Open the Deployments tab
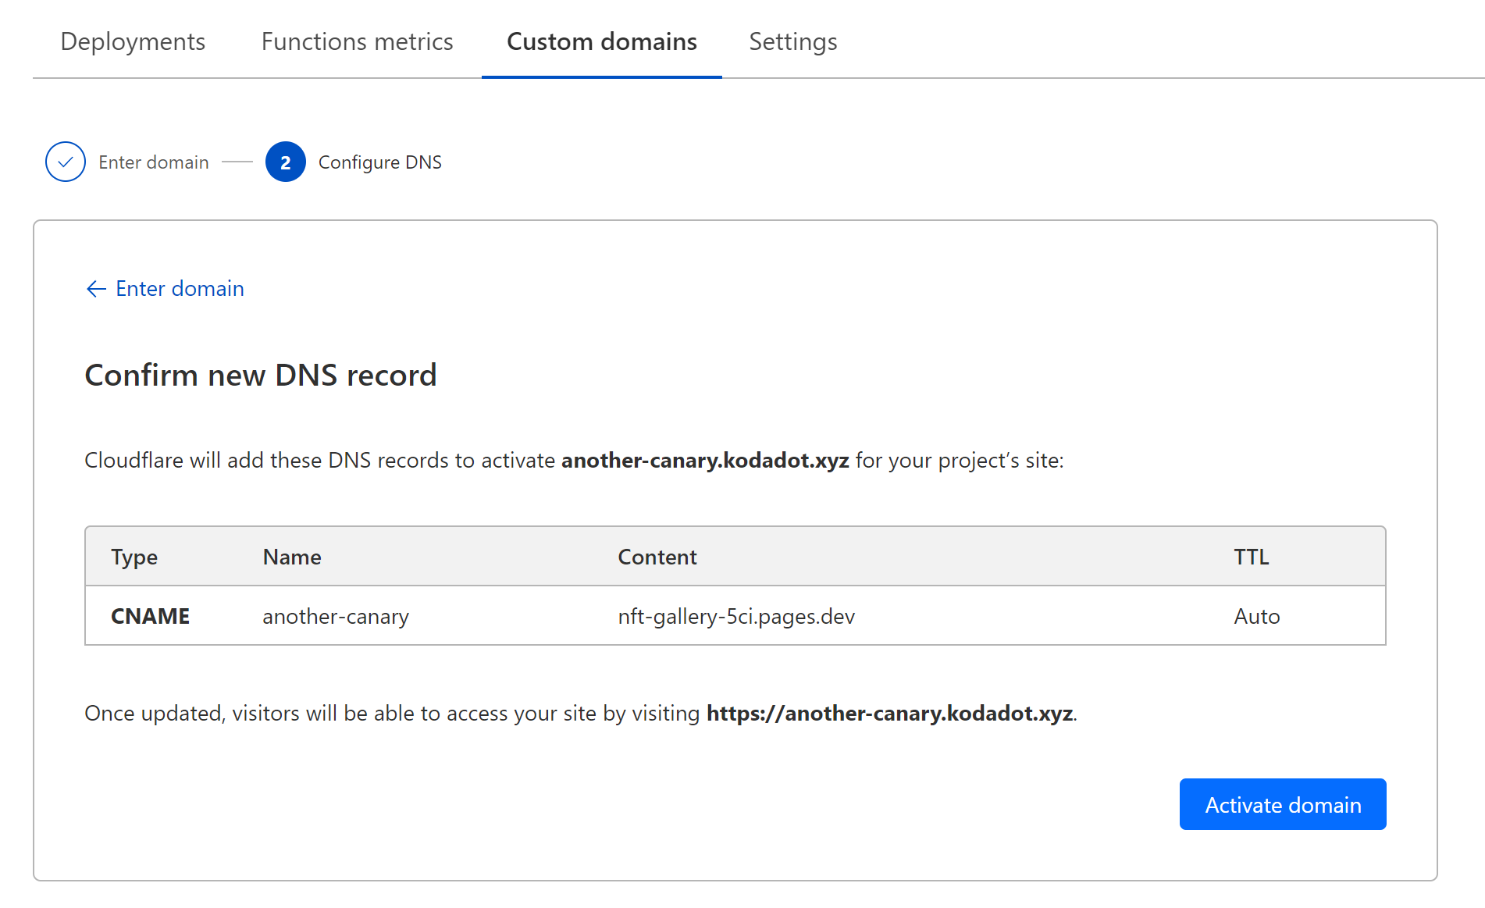Image resolution: width=1485 pixels, height=908 pixels. click(133, 41)
